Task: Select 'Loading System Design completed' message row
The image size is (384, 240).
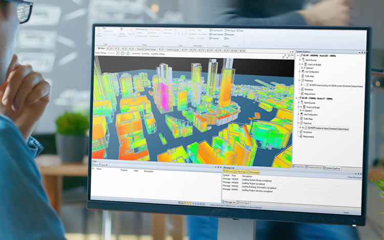Action: tap(247, 180)
